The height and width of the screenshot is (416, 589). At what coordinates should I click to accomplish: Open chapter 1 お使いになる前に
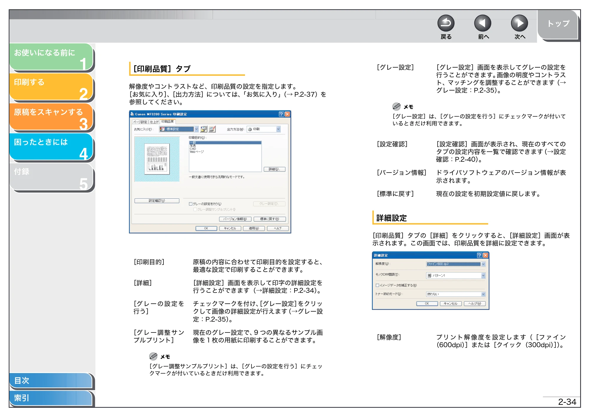[51, 57]
